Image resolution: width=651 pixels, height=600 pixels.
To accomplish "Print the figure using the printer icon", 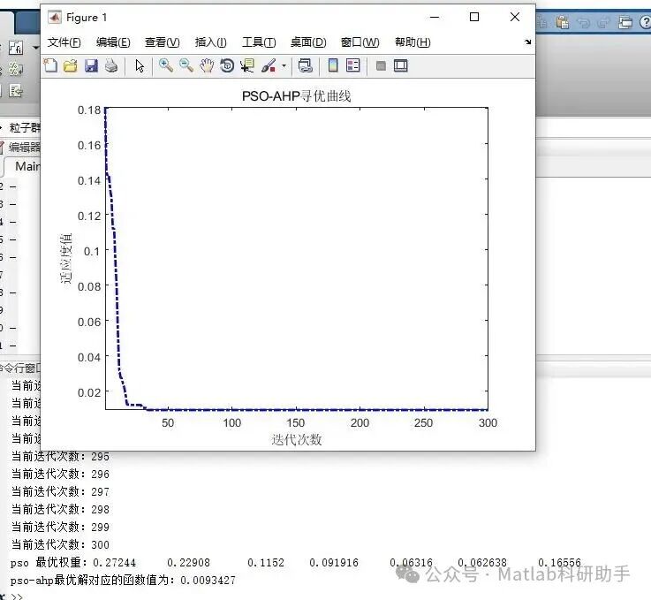I will click(110, 65).
